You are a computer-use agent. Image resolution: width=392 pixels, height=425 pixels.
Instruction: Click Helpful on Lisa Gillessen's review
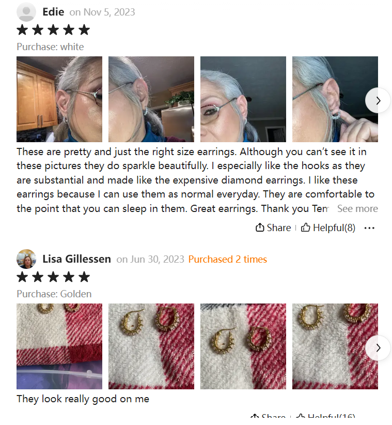tap(325, 417)
